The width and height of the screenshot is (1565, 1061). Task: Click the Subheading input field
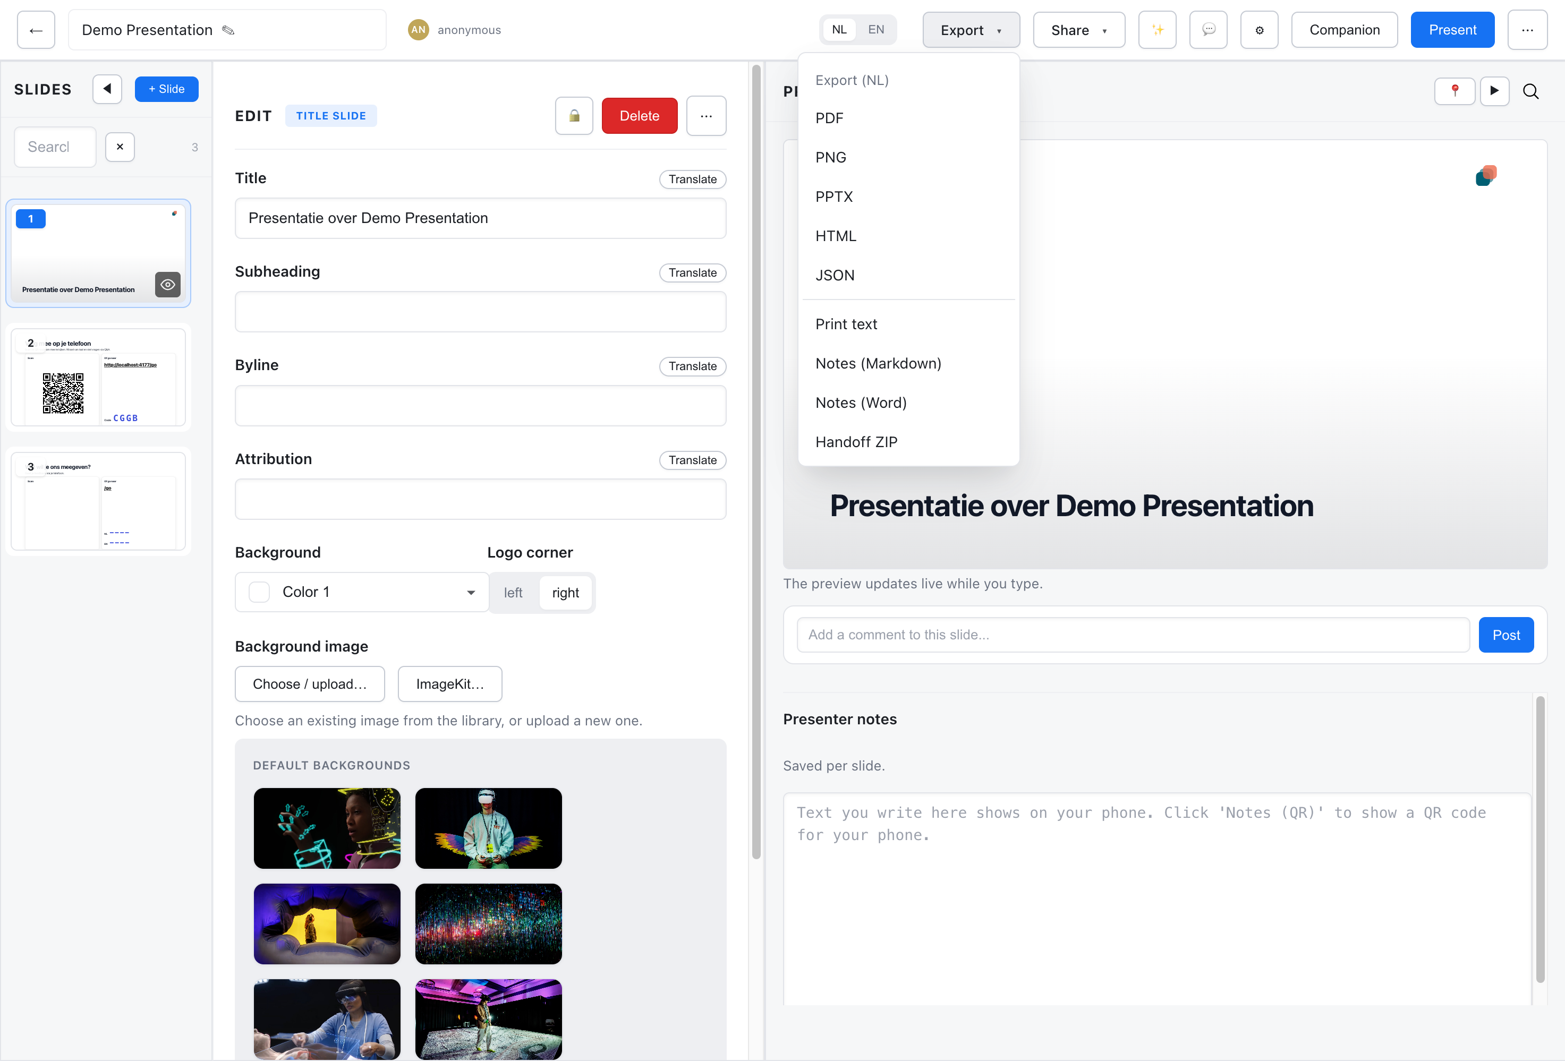pos(480,312)
